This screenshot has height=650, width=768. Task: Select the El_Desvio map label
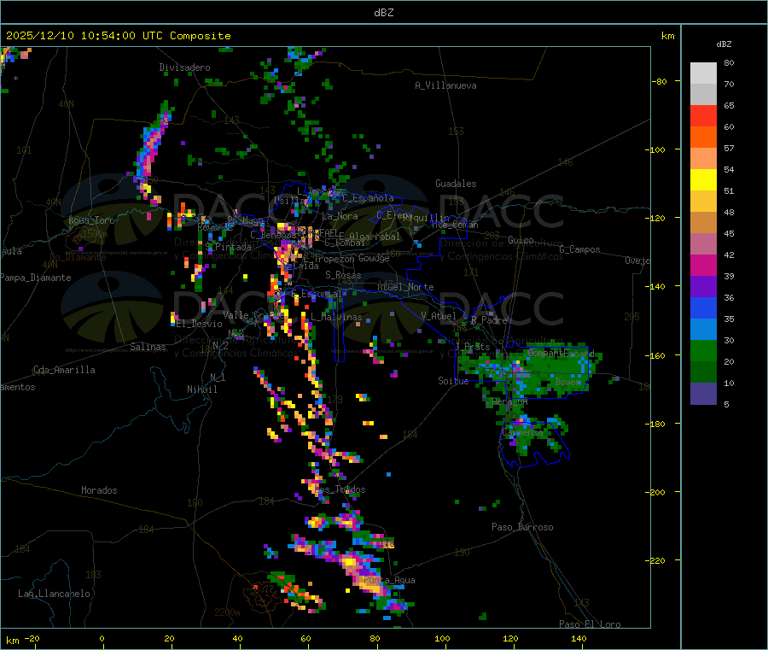coord(200,324)
